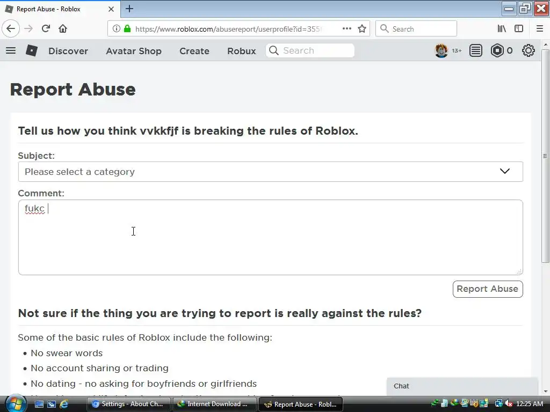The width and height of the screenshot is (550, 412).
Task: Select the Report Abuse - Roblox browser tab
Action: pos(60,9)
